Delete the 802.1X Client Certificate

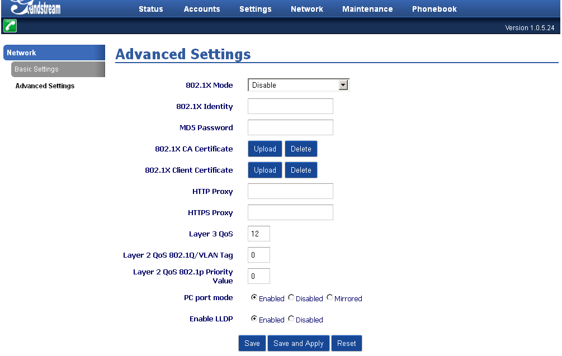point(301,170)
